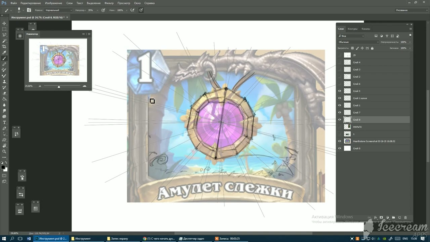Screen dimensions: 430x242
Task: Toggle Quick Mask mode icon
Action: [4, 175]
